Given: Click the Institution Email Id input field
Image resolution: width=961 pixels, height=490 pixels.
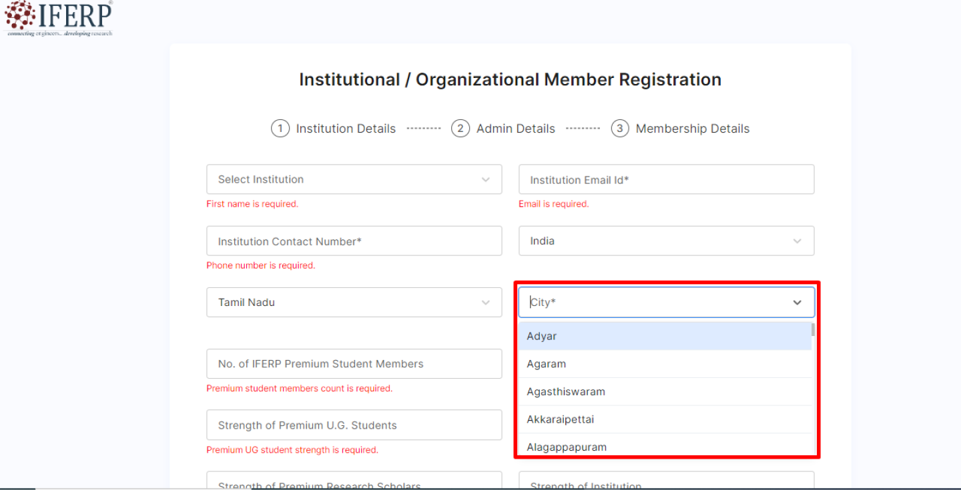Looking at the screenshot, I should click(666, 179).
